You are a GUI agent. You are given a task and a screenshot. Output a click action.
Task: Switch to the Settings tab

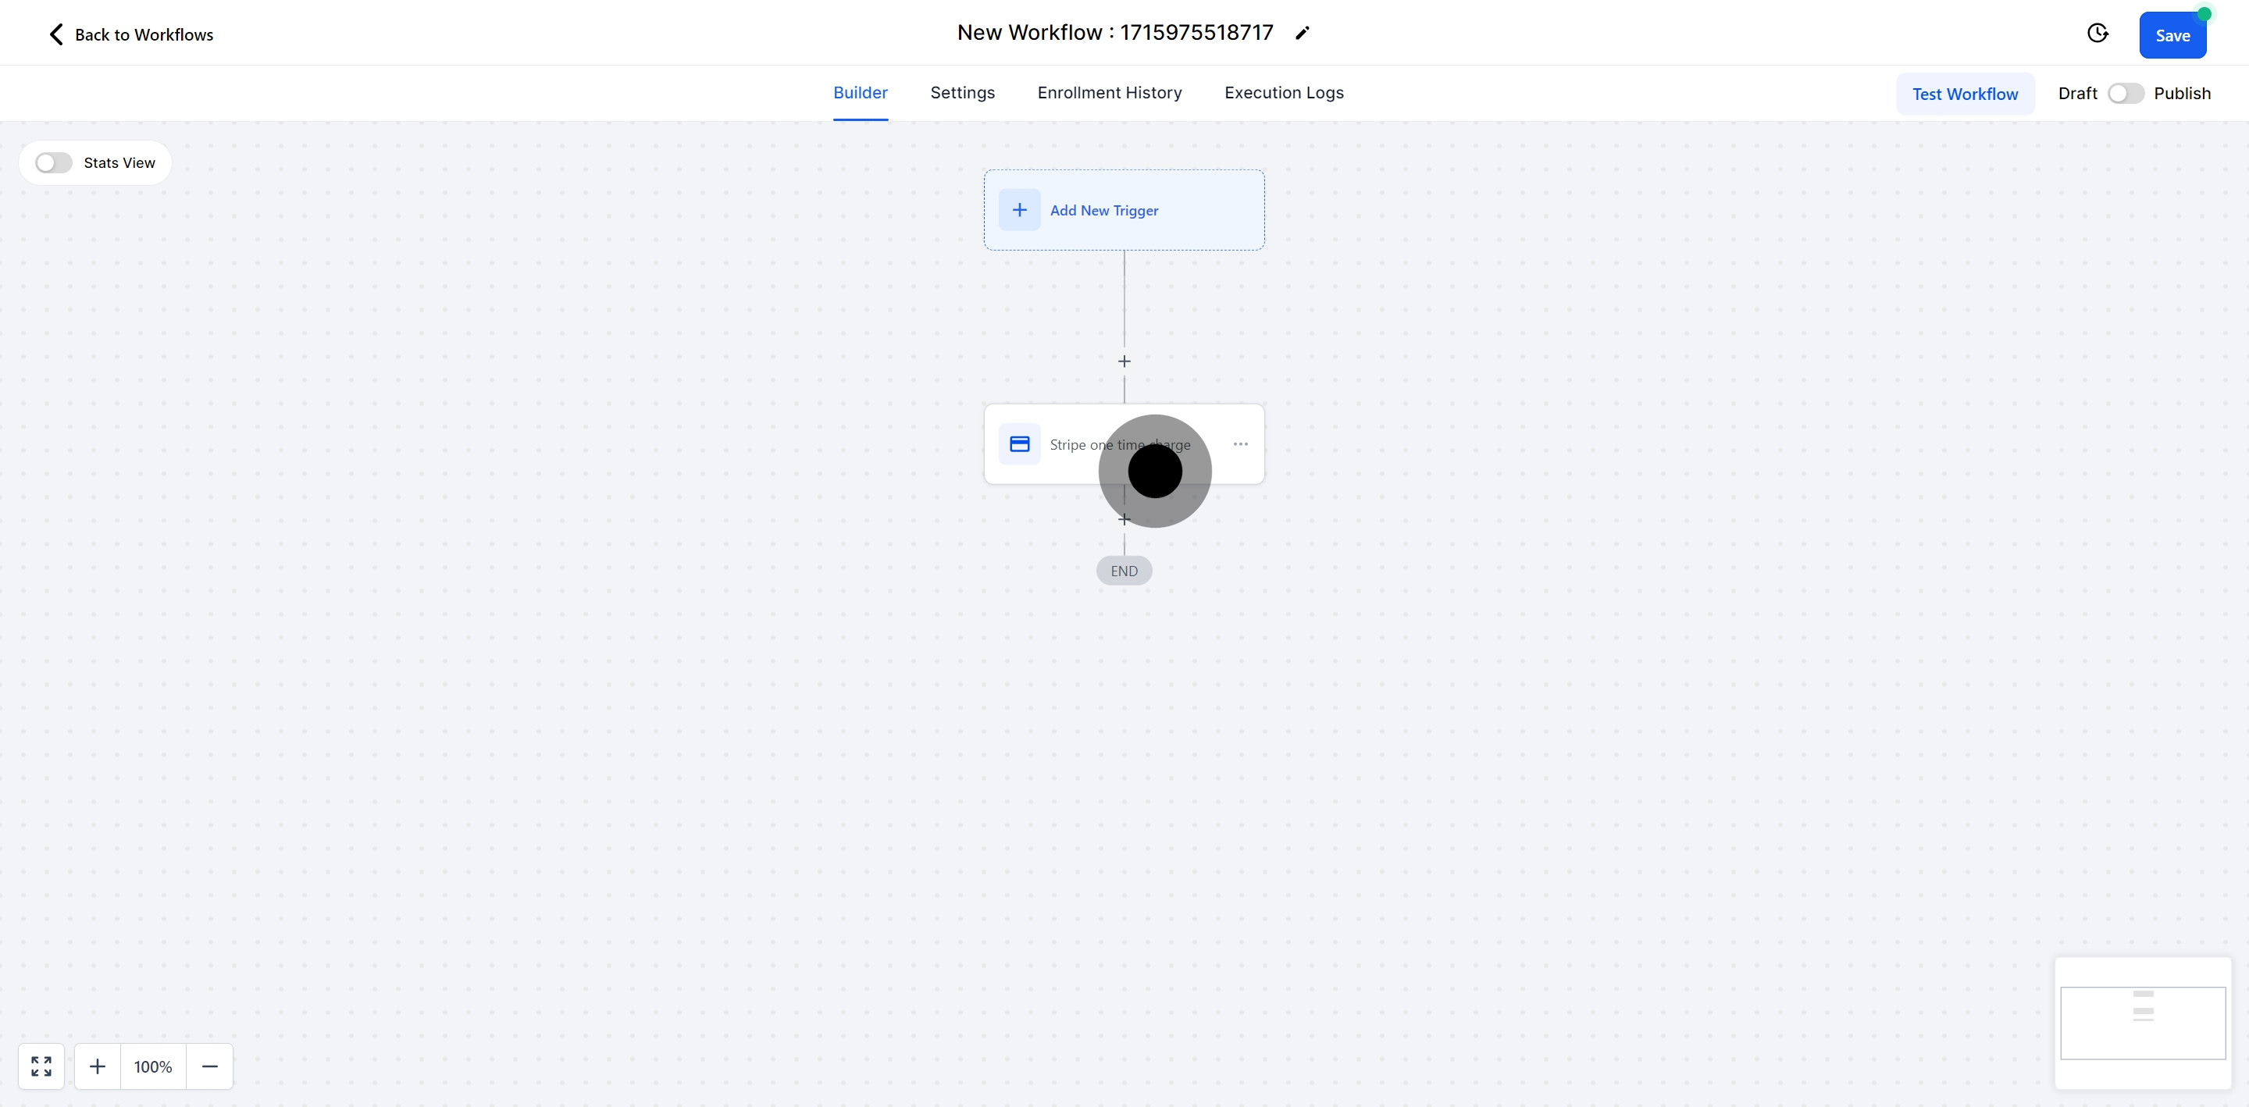pyautogui.click(x=962, y=93)
